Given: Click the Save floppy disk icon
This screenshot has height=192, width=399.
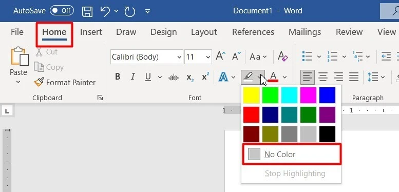Looking at the screenshot, I should [x=87, y=11].
